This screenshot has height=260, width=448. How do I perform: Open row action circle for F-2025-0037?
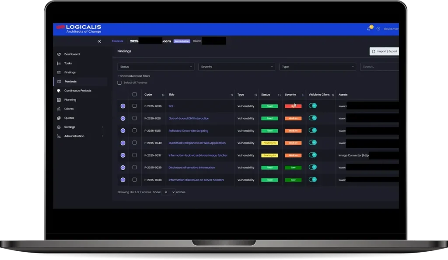coord(123,155)
